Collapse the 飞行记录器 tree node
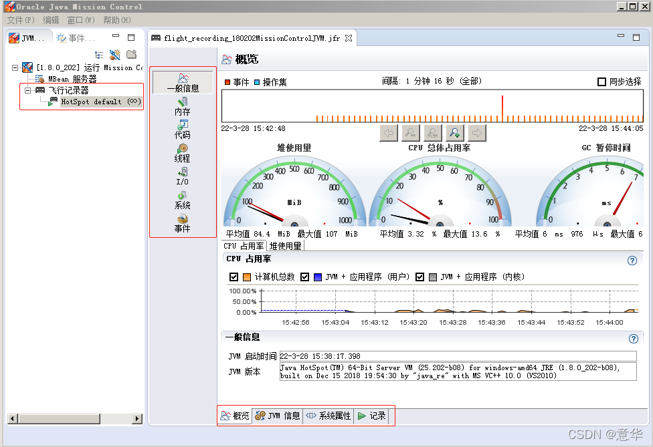Screen dimensions: 653x447 point(27,90)
